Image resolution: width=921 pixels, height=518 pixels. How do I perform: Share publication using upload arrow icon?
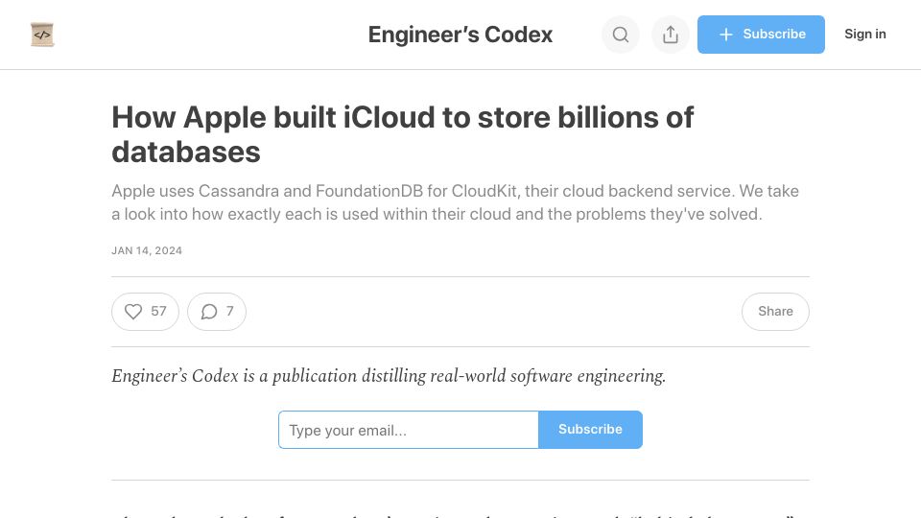point(671,35)
